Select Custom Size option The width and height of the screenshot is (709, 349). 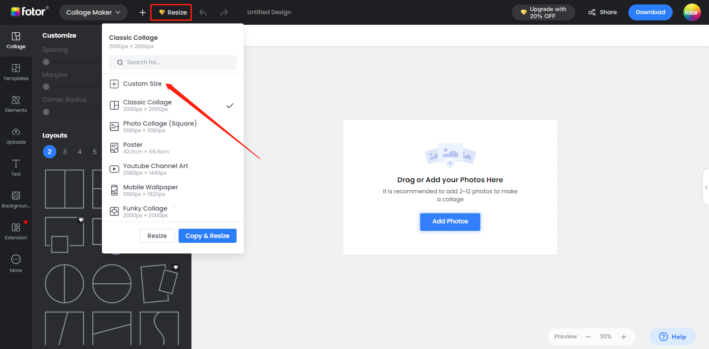pyautogui.click(x=173, y=84)
